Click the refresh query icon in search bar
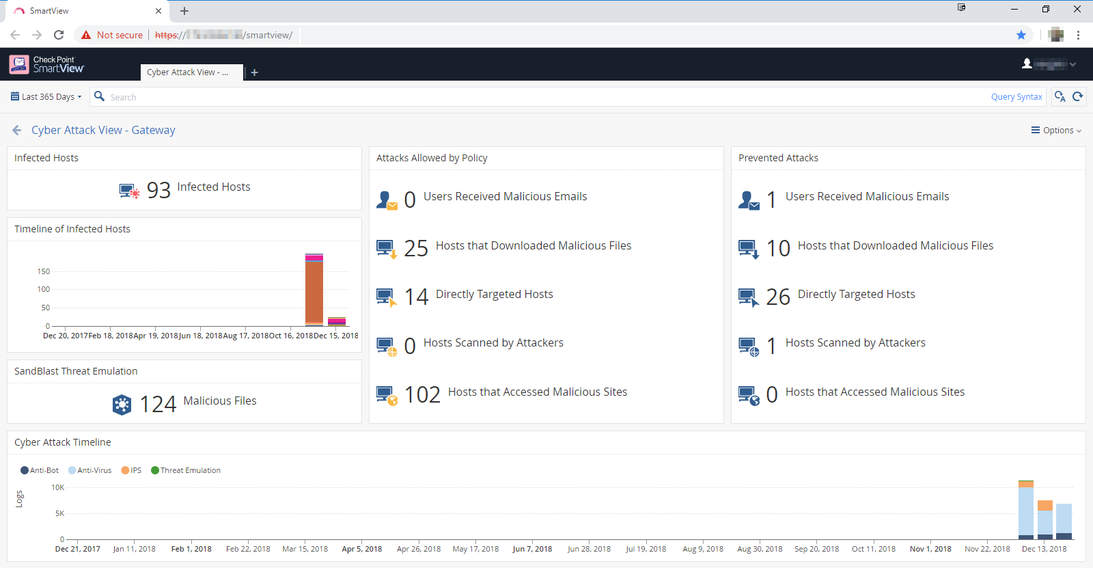The height and width of the screenshot is (568, 1093). pos(1078,96)
